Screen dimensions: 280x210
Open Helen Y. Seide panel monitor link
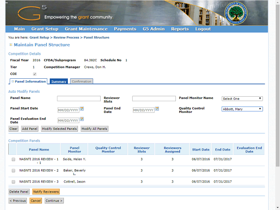coord(74,159)
